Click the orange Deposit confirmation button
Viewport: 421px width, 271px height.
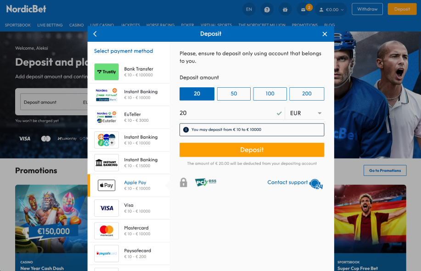click(252, 149)
